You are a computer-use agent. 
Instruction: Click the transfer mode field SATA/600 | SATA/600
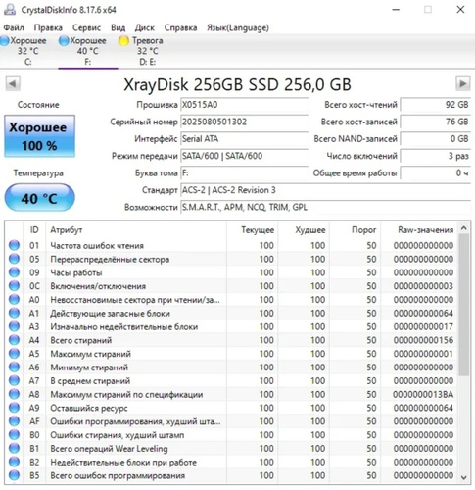pyautogui.click(x=244, y=156)
